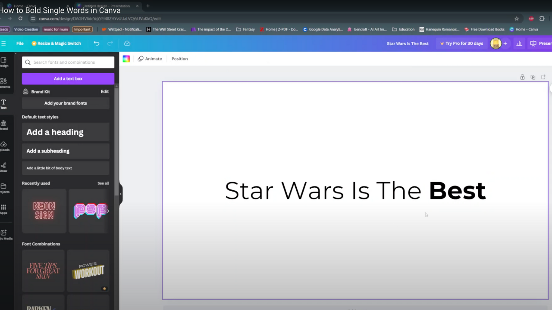The width and height of the screenshot is (552, 310).
Task: Open the Draw sidebar tool
Action: coord(3,167)
